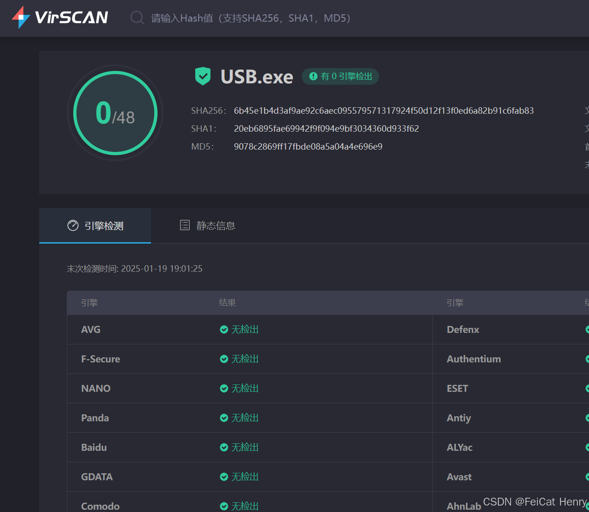Click the gauge icon on 引擎检测 tab

click(x=73, y=225)
